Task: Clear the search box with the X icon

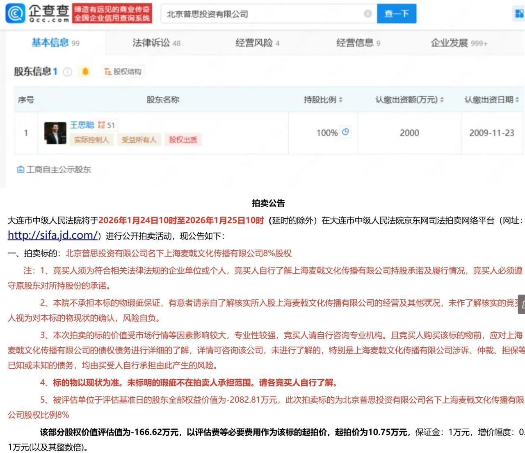Action: [x=367, y=14]
